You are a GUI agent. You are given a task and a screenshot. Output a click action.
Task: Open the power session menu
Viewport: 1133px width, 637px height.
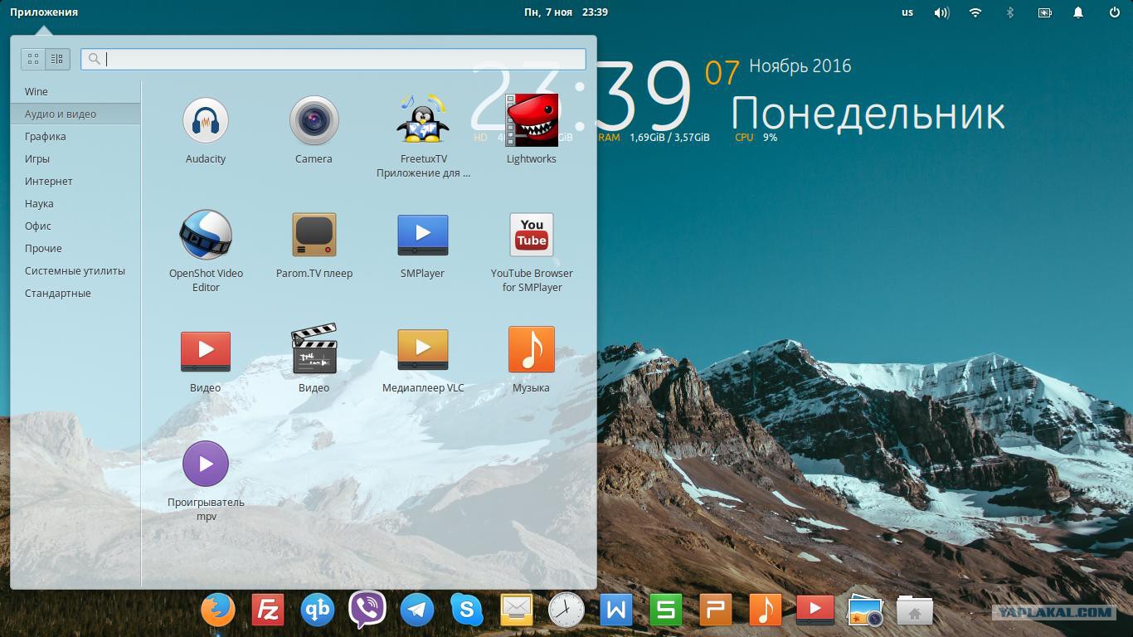(x=1115, y=12)
